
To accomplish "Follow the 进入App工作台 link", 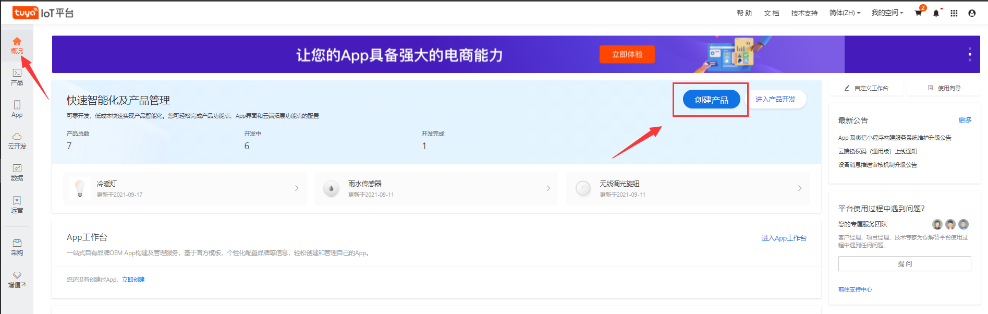I will (783, 238).
